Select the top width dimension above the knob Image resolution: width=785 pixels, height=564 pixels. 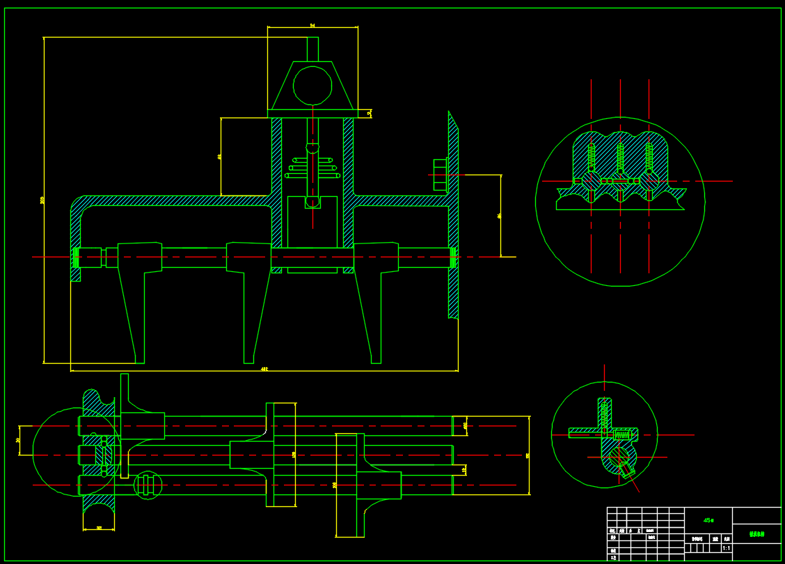point(312,27)
